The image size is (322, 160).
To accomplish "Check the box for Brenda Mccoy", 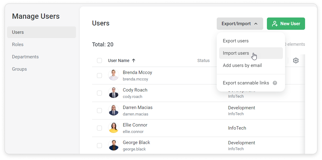I will [x=99, y=75].
